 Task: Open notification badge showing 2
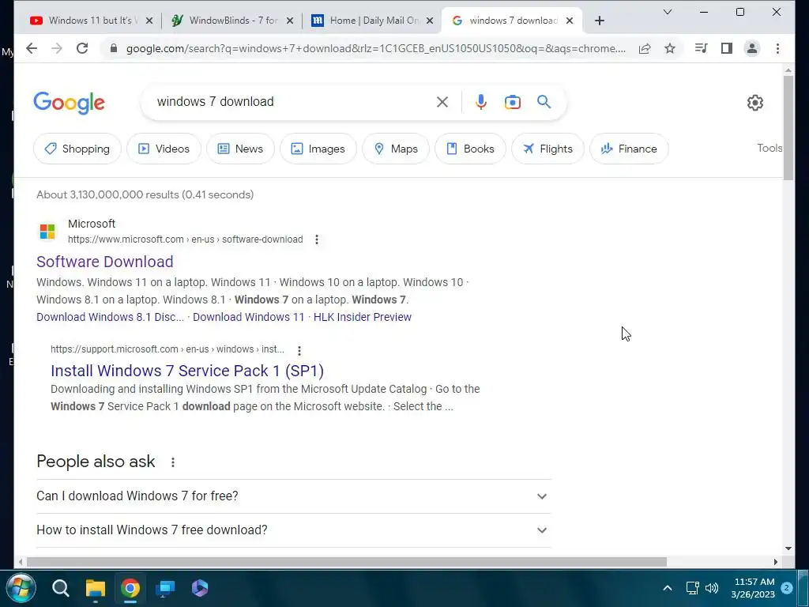point(787,588)
